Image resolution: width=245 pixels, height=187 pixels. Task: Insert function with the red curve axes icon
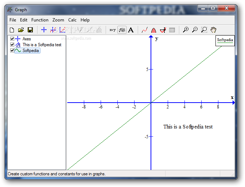click(53, 29)
